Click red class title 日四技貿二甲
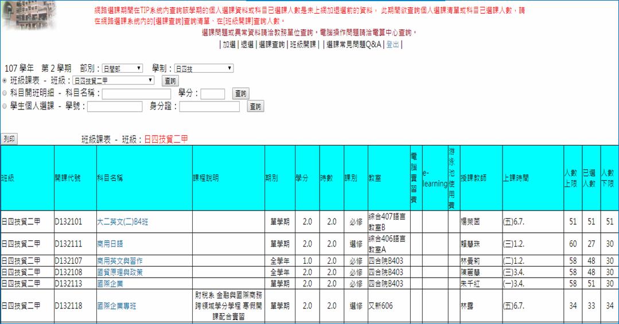 (166, 139)
